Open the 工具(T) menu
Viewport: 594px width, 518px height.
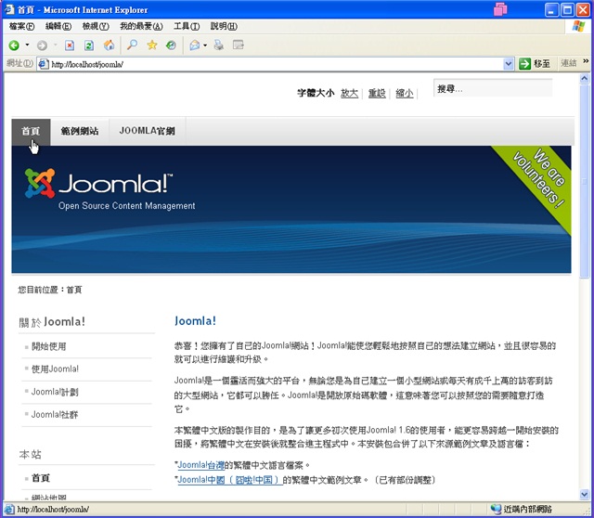point(187,26)
